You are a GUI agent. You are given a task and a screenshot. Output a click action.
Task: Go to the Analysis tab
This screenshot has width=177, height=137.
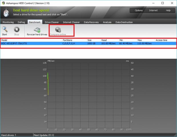click(x=107, y=22)
